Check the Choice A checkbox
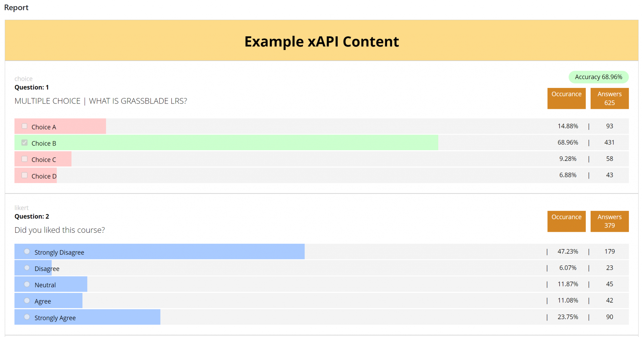This screenshot has height=337, width=642. 24,126
